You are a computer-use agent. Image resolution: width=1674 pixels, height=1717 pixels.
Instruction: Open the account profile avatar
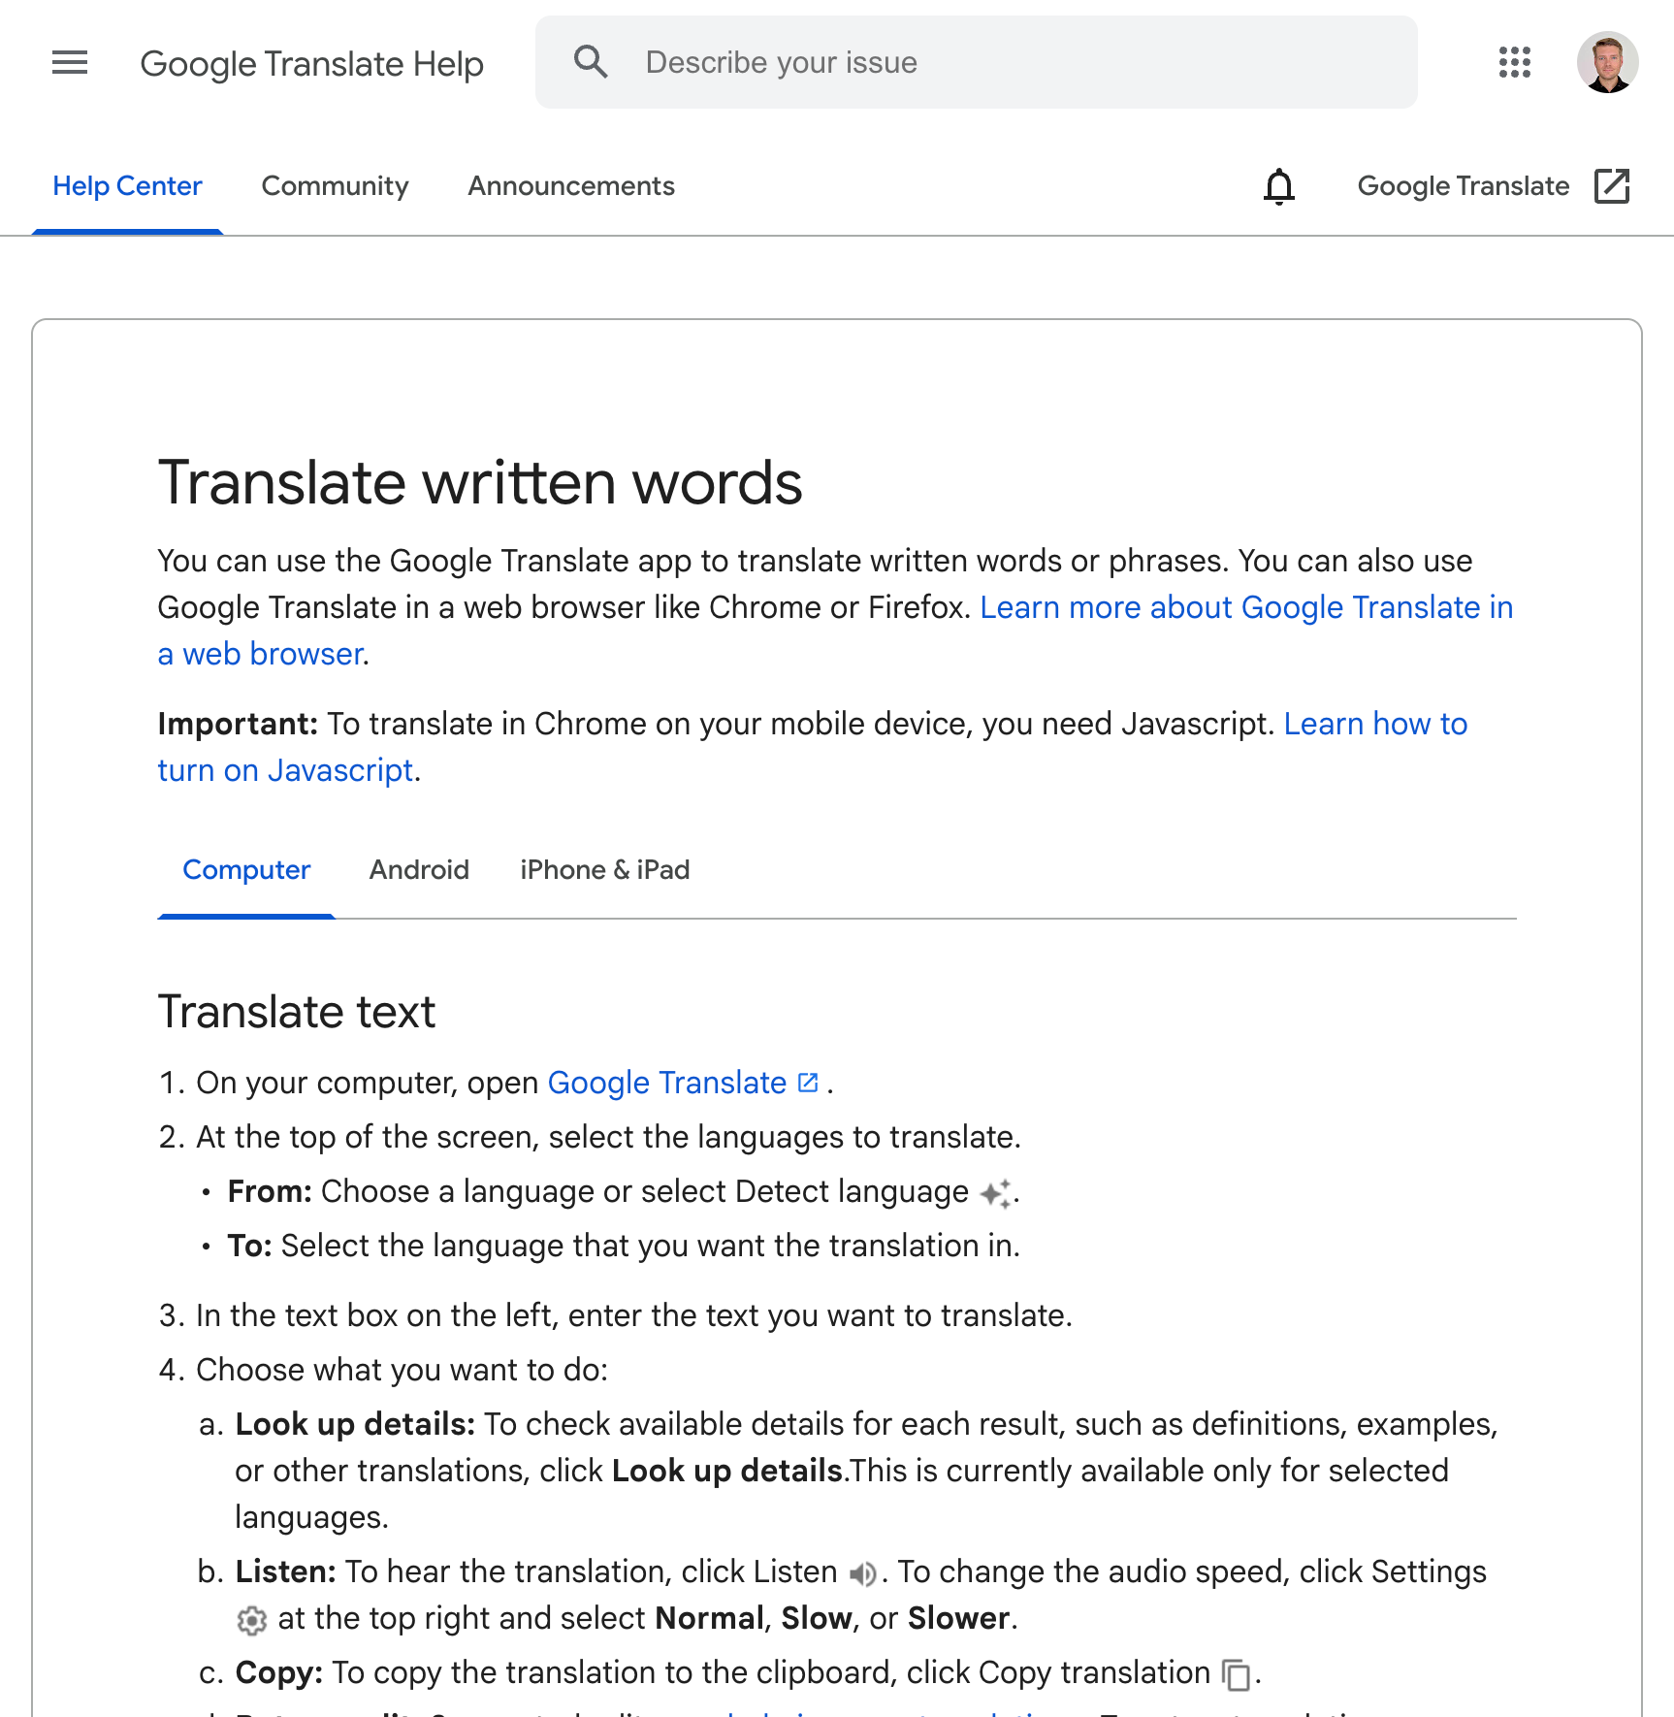pos(1607,63)
